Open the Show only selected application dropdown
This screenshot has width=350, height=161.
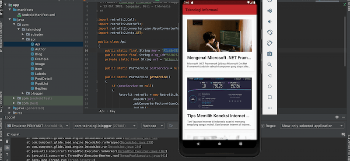pyautogui.click(x=312, y=126)
